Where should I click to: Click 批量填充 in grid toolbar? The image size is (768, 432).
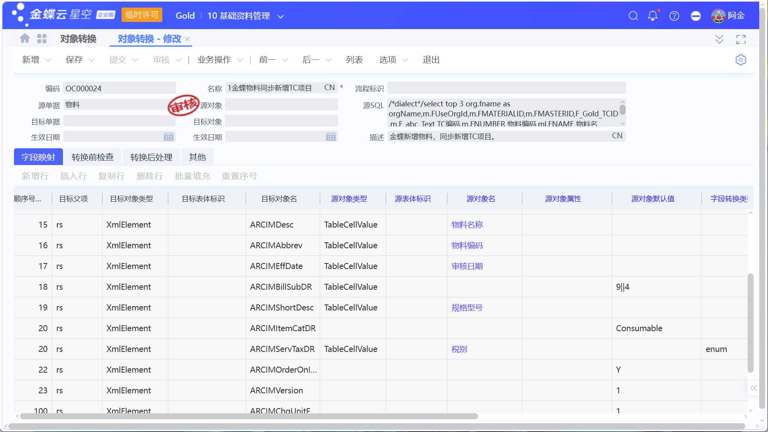[192, 176]
